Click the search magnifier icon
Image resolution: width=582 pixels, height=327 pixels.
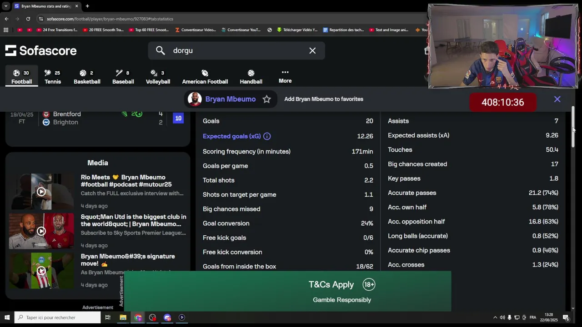(x=160, y=50)
